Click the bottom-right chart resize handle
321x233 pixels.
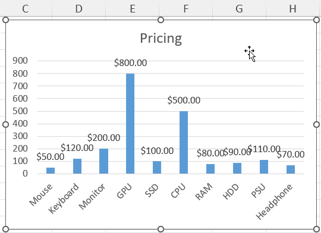pos(316,229)
